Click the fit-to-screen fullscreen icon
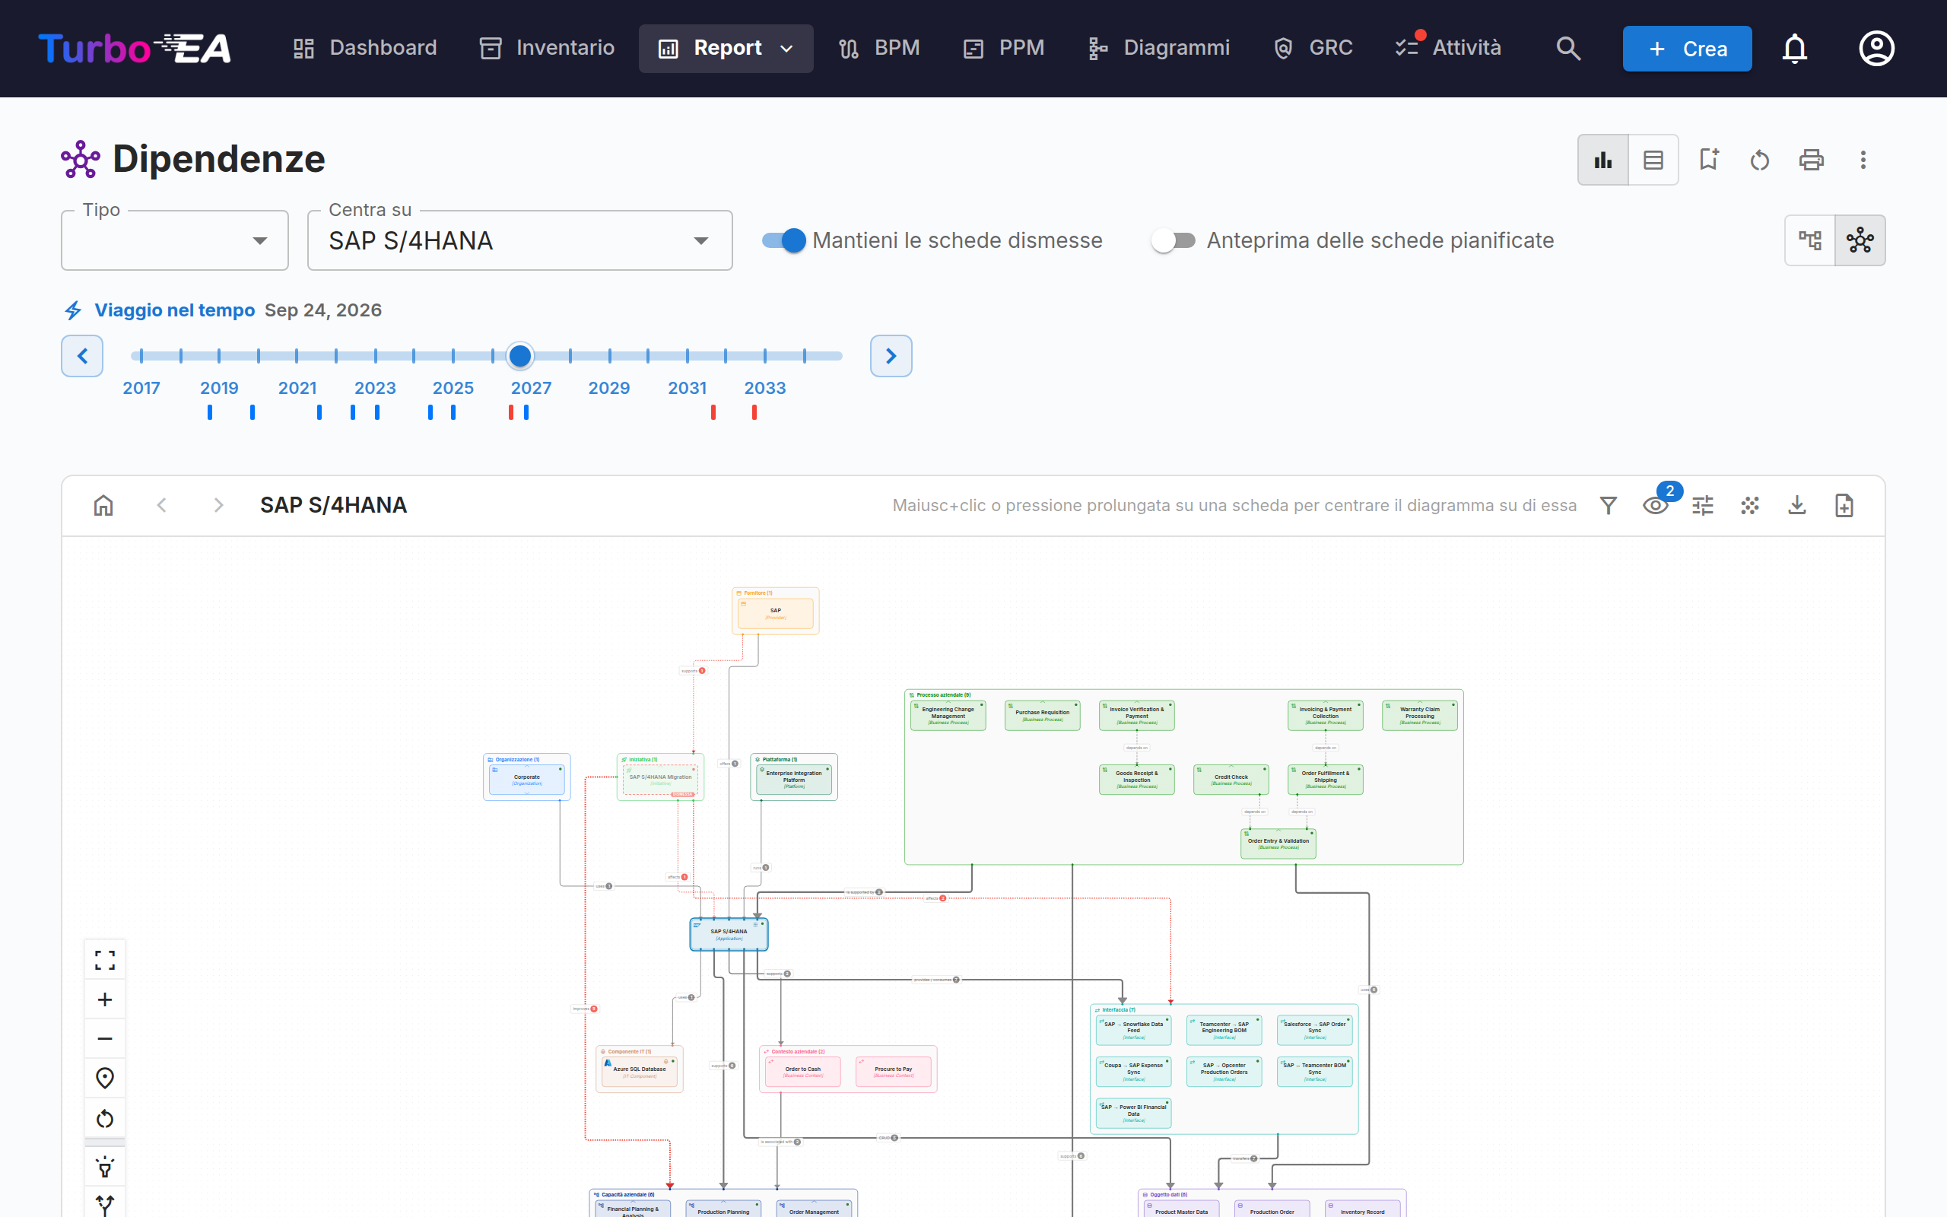The width and height of the screenshot is (1947, 1217). (105, 959)
